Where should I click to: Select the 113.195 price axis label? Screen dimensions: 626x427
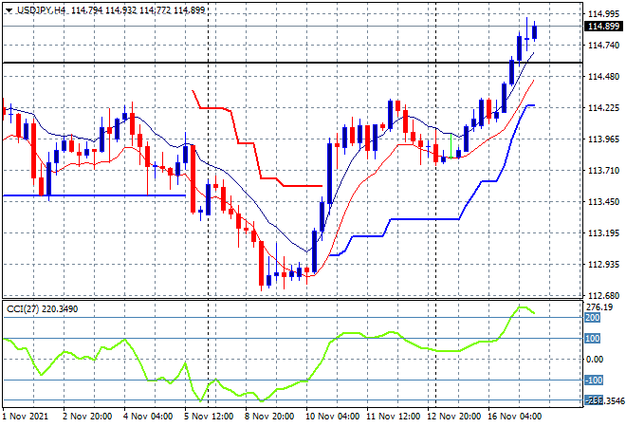(603, 232)
